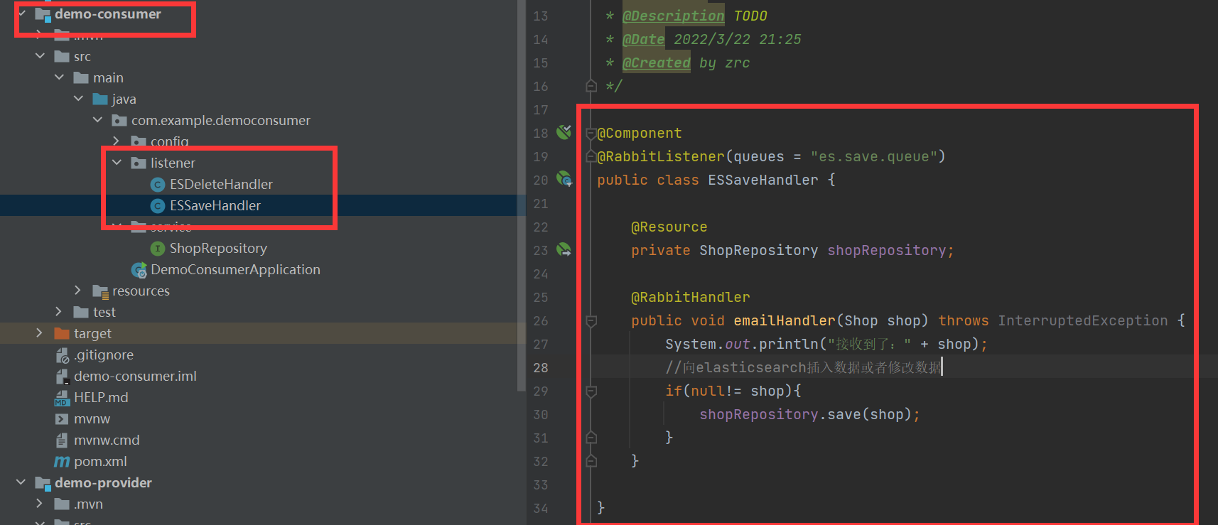Click fold end marker on line 31
The image size is (1218, 525).
pos(591,438)
